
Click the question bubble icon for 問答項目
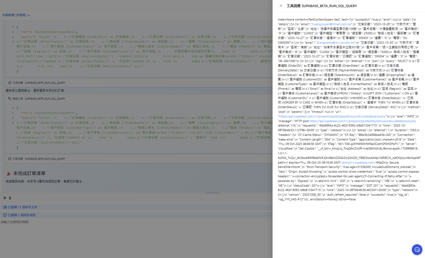5,215
